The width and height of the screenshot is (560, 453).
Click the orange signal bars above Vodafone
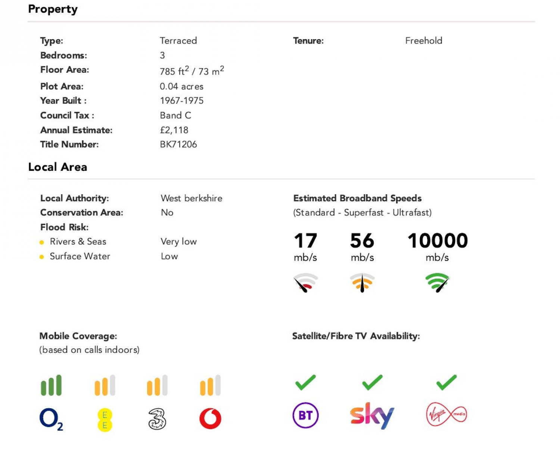click(x=210, y=385)
